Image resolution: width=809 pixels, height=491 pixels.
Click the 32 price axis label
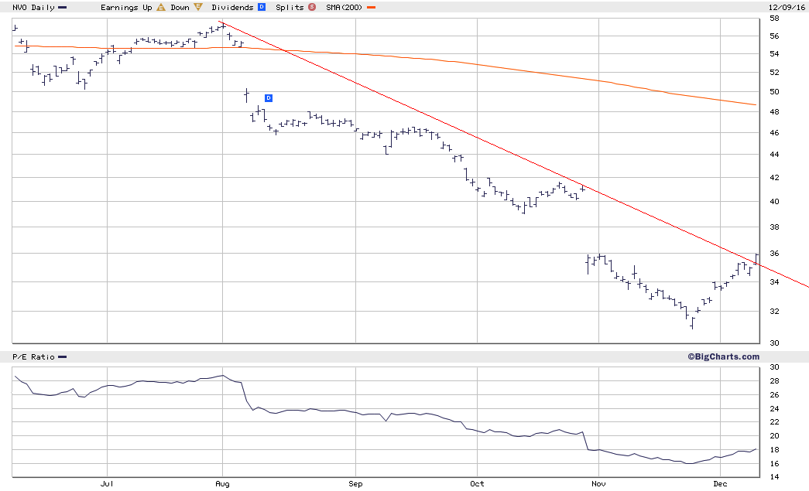(x=774, y=311)
